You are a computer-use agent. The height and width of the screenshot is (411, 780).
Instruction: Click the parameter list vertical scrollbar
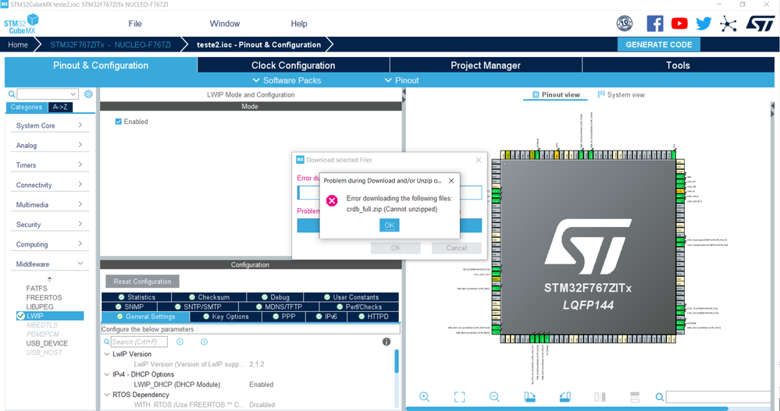(397, 361)
